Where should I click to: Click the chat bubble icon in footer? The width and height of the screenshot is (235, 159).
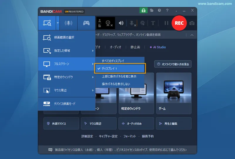click(x=50, y=150)
